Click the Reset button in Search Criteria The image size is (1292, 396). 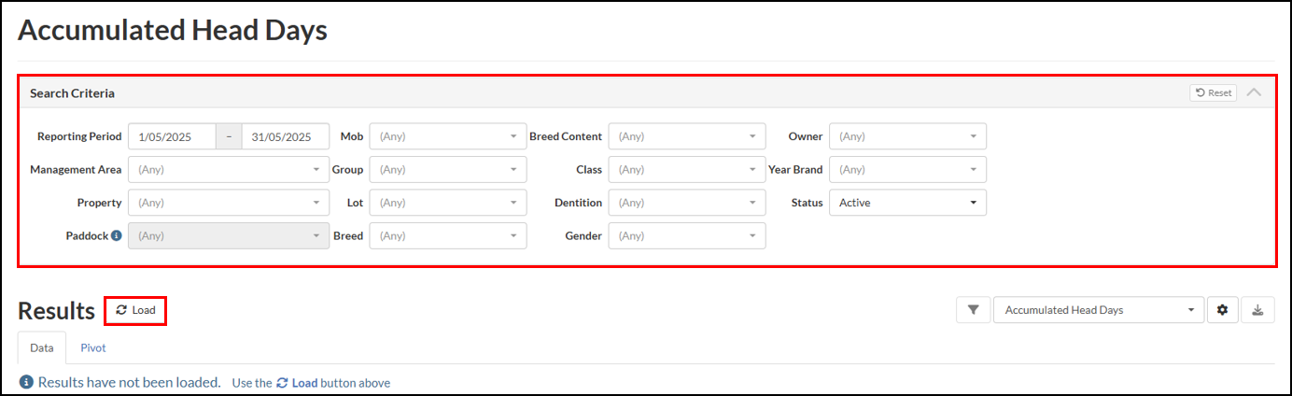click(1213, 92)
